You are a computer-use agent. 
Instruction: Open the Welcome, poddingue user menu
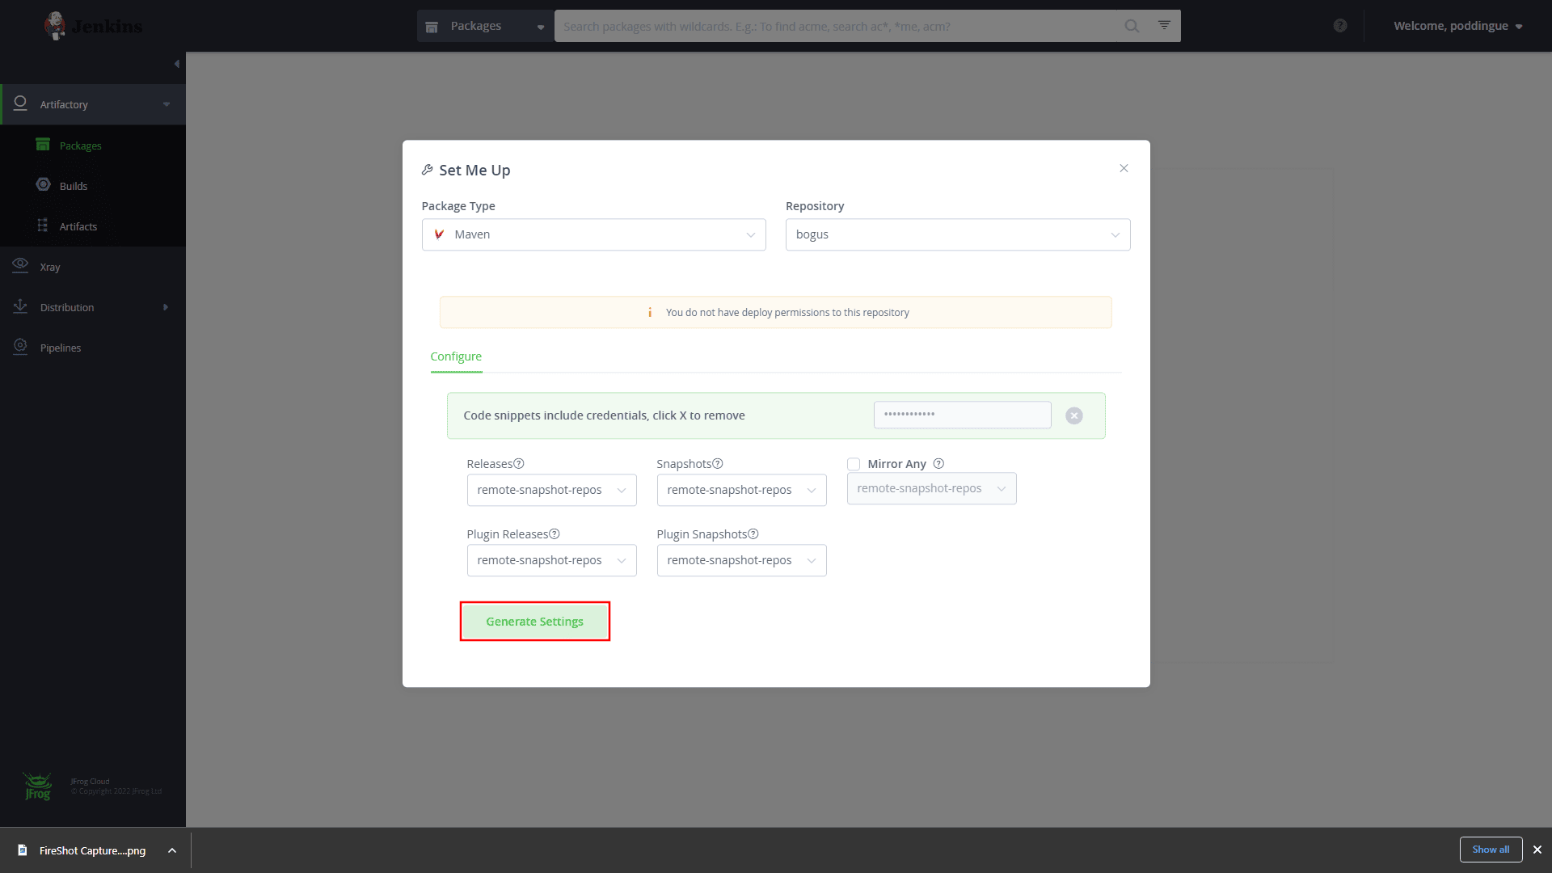[1458, 26]
